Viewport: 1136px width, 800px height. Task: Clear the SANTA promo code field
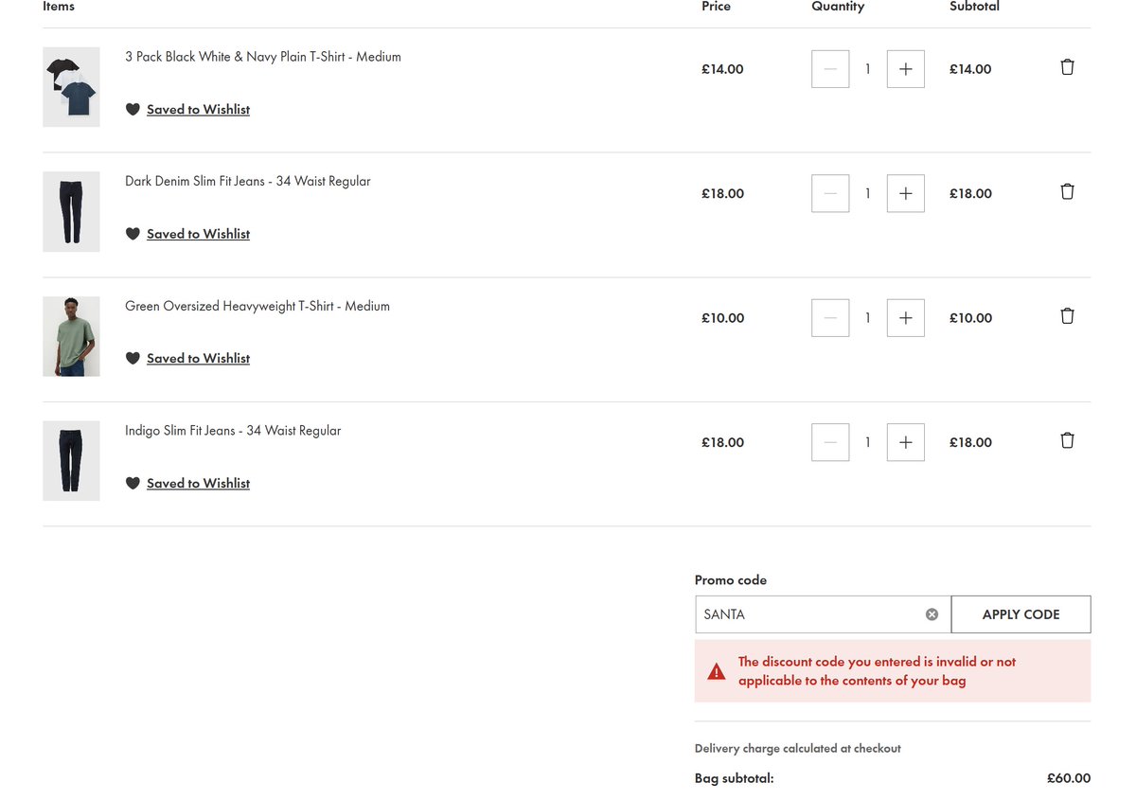tap(932, 614)
